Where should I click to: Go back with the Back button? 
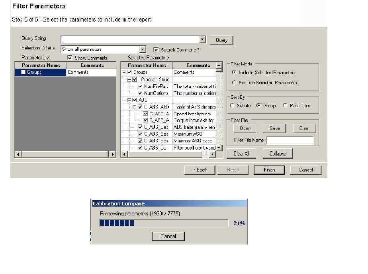[200, 170]
